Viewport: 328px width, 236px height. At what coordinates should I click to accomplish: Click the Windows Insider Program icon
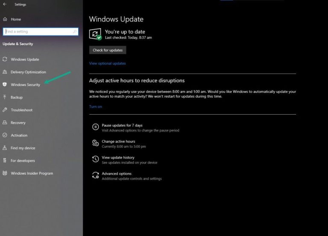click(x=5, y=173)
